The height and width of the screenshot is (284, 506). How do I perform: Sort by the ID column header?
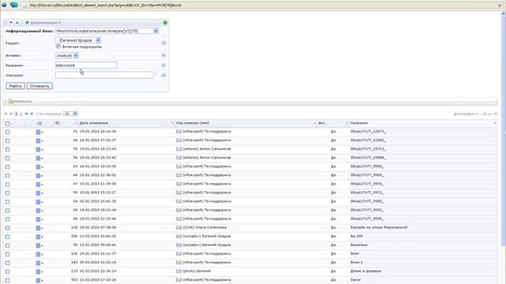pos(66,123)
